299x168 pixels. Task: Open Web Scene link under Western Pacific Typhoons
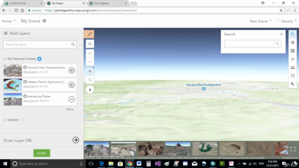coord(29,86)
